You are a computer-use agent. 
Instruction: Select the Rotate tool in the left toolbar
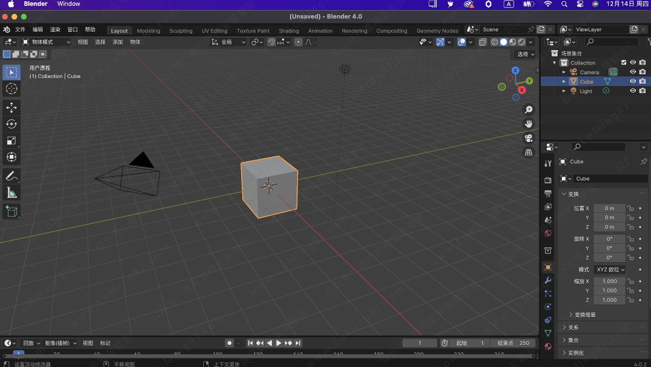(11, 124)
